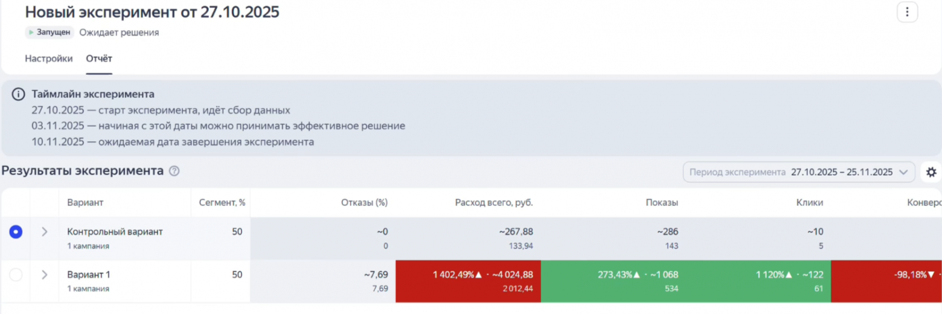
Task: Click the help icon next to Результаты эксперимента
Action: (175, 171)
